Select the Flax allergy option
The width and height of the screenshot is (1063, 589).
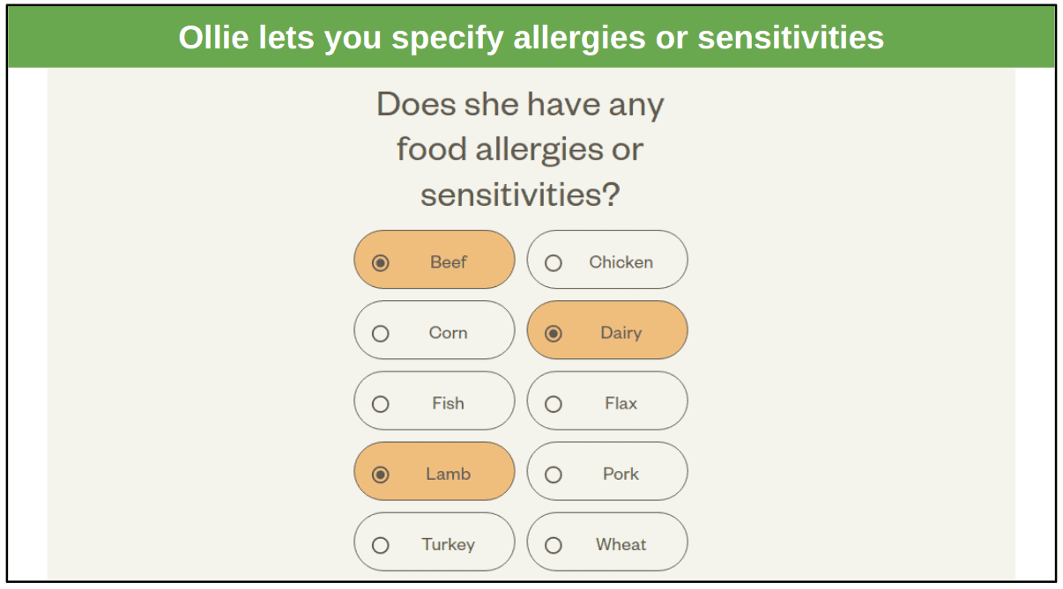(x=606, y=401)
